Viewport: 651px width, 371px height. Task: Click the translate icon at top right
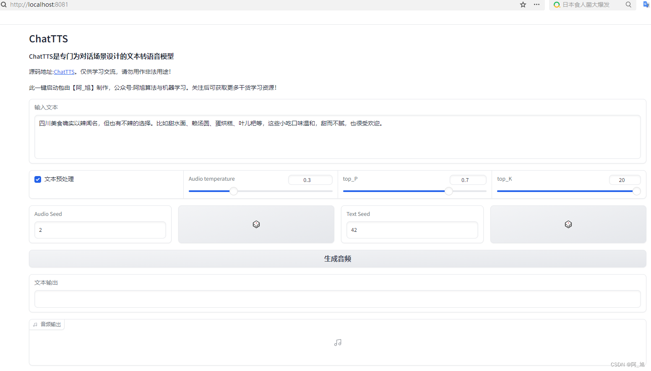[646, 5]
